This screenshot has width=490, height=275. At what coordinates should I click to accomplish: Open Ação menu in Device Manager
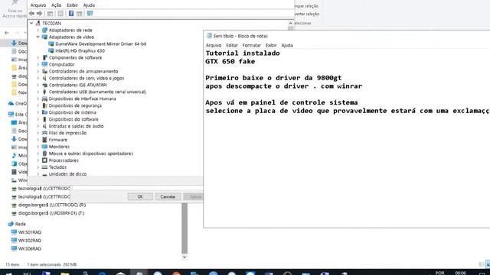click(x=56, y=5)
